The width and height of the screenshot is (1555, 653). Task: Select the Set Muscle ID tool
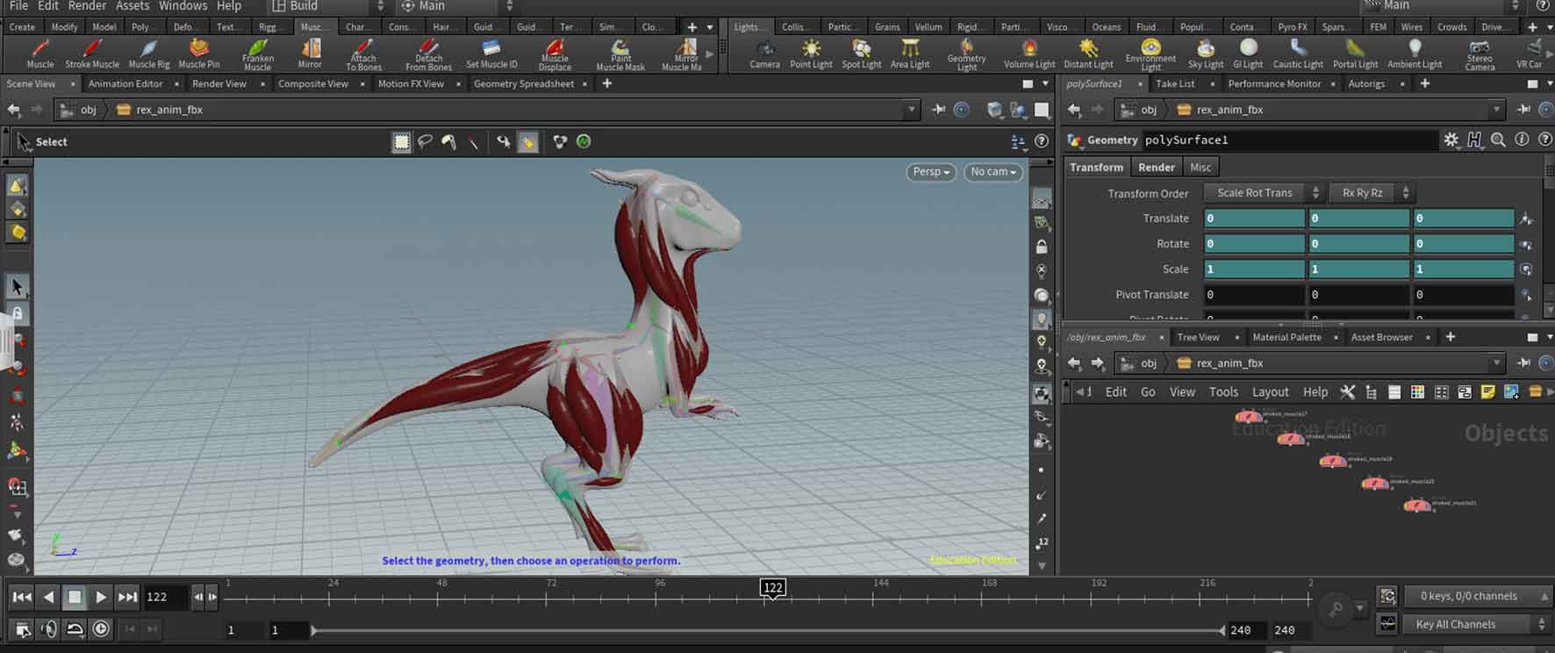491,53
